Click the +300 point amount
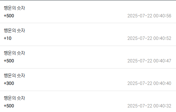176x112 pixels. pos(9,83)
